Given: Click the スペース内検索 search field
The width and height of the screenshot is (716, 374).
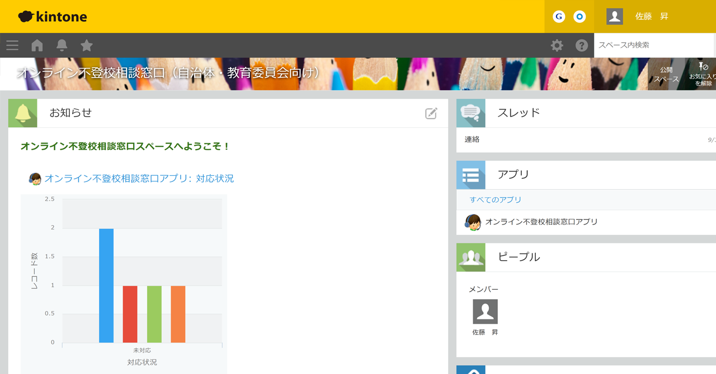Looking at the screenshot, I should (653, 45).
